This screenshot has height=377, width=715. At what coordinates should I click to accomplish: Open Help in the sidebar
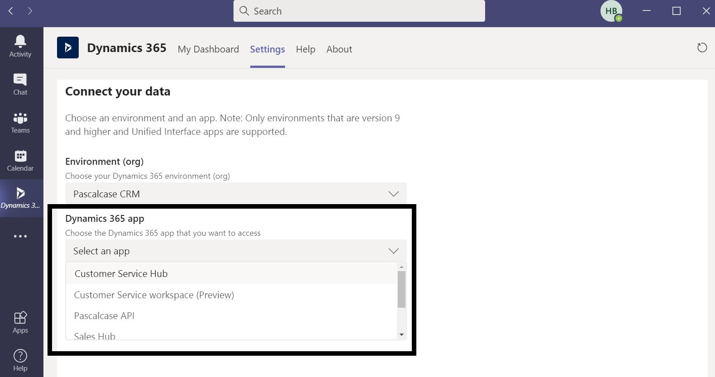(x=20, y=360)
